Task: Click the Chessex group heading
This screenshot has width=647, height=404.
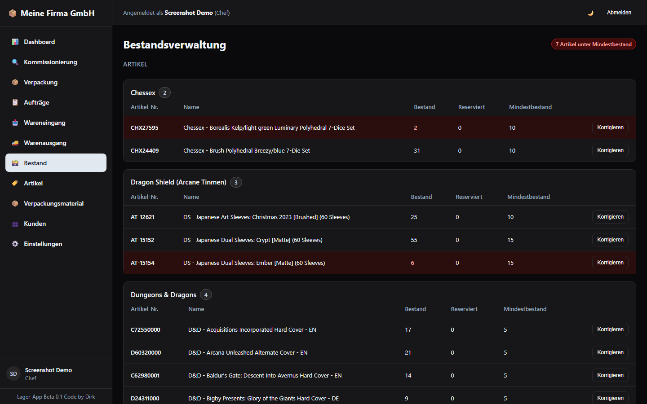Action: point(143,92)
